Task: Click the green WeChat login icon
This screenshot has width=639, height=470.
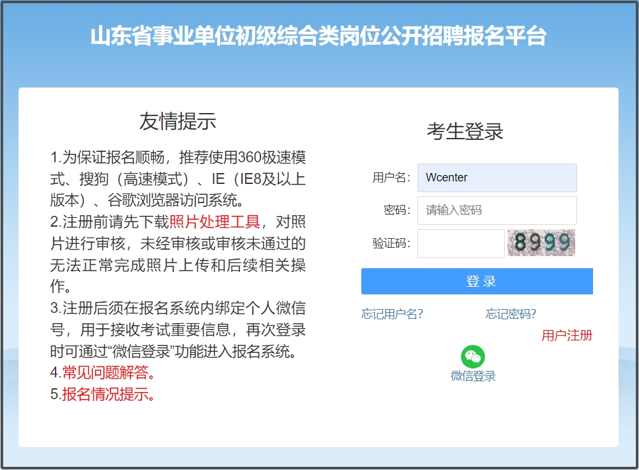Action: pos(473,357)
